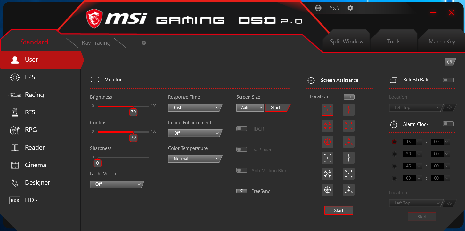The width and height of the screenshot is (465, 231).
Task: Click the Screen Assistance Start button
Action: pos(339,210)
